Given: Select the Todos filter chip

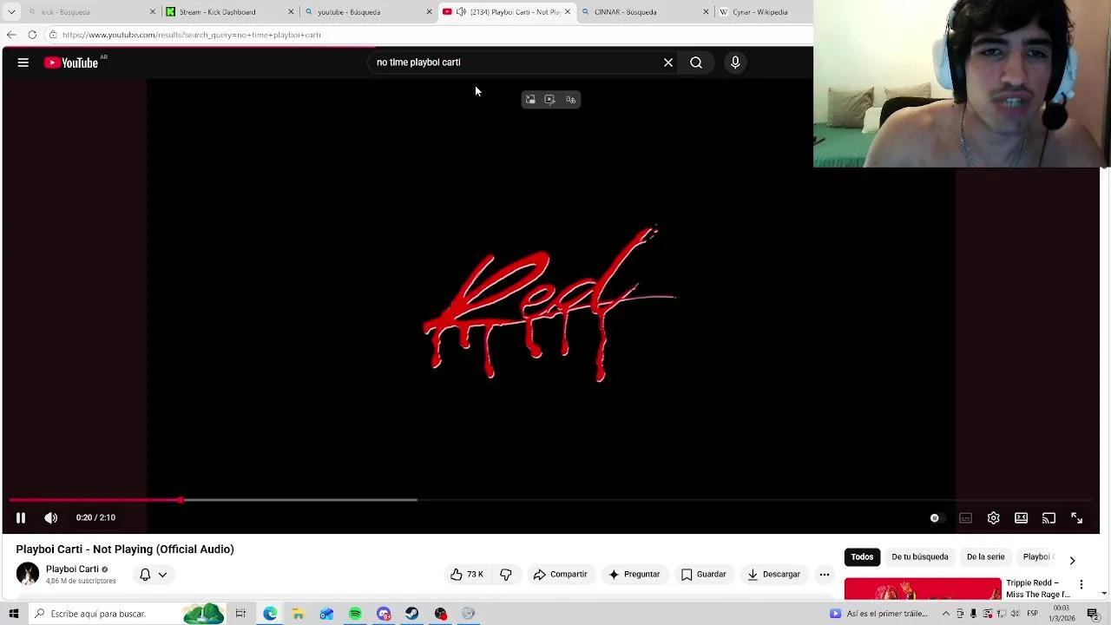Looking at the screenshot, I should click(x=862, y=557).
